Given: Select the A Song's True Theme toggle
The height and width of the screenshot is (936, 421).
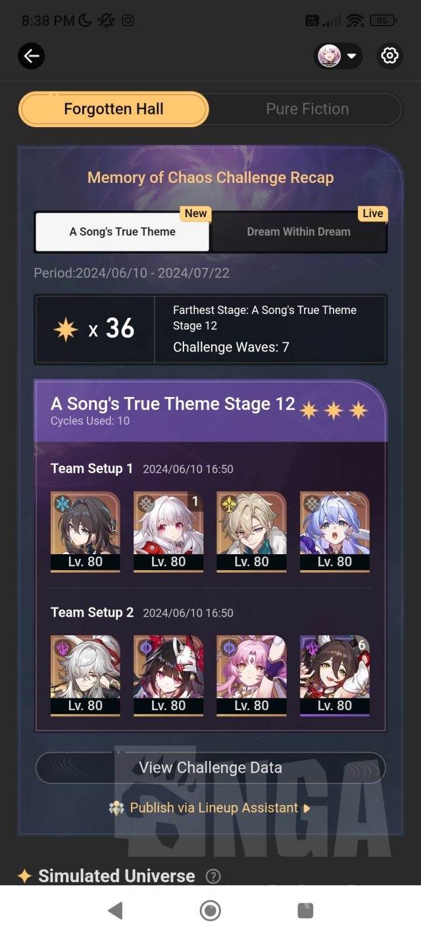Looking at the screenshot, I should coord(122,232).
